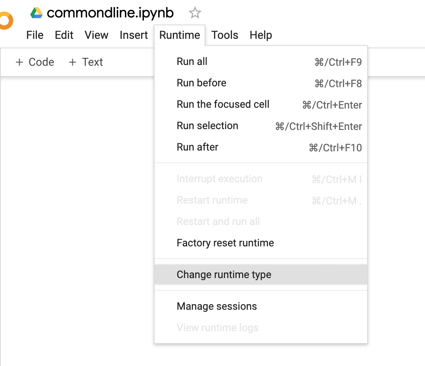
Task: Select Run all from the menu
Action: coord(192,62)
